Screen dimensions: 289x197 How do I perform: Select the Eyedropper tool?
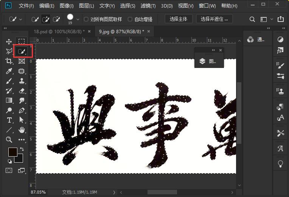tap(9, 71)
